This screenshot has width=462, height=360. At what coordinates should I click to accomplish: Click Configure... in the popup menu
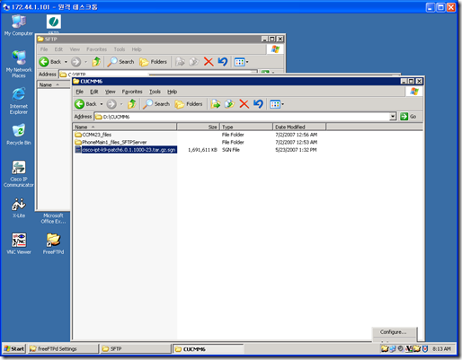(393, 332)
